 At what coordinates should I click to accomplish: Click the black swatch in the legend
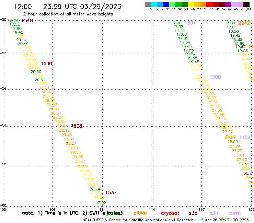[x=246, y=4]
